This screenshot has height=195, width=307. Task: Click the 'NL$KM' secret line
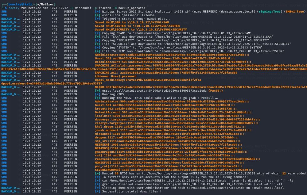coord(201,87)
